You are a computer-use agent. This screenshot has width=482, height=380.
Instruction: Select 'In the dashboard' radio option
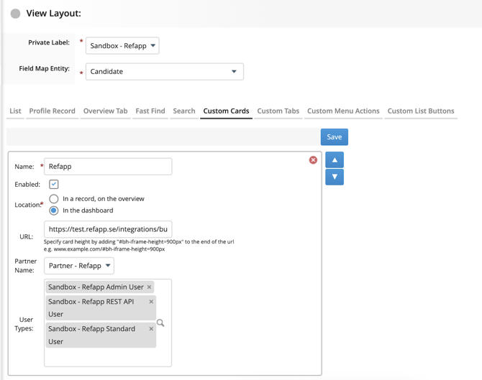54,210
